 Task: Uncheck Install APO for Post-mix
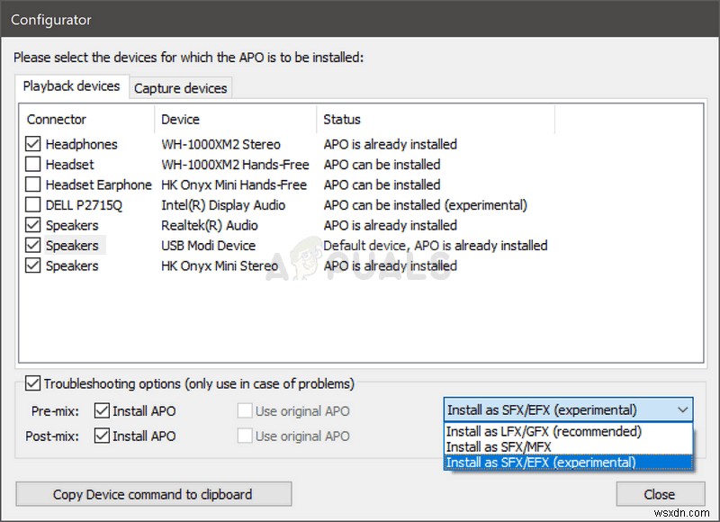[x=103, y=436]
